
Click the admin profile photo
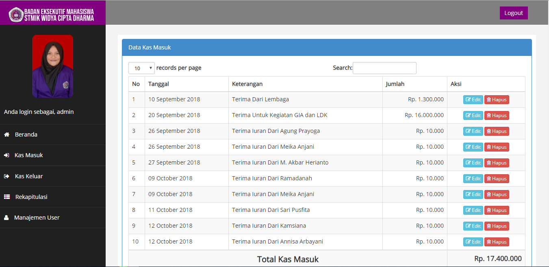point(53,66)
